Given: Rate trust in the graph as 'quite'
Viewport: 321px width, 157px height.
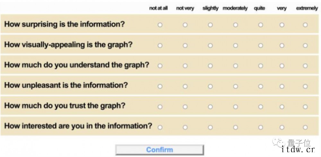Looking at the screenshot, I should point(260,107).
